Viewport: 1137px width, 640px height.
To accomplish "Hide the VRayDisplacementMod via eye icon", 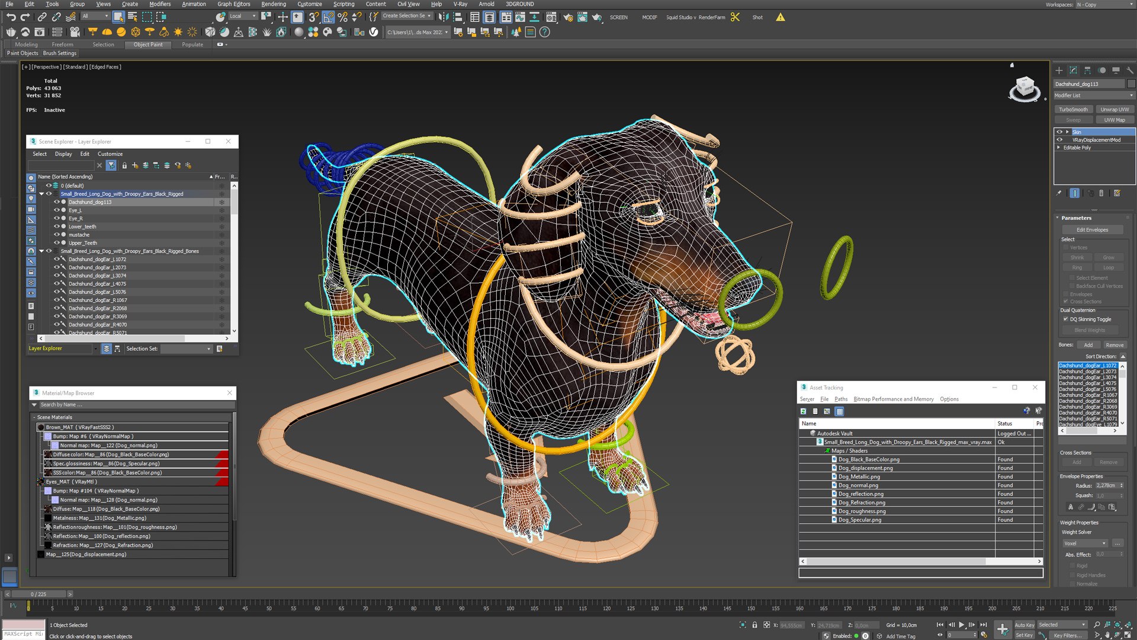I will coord(1059,140).
